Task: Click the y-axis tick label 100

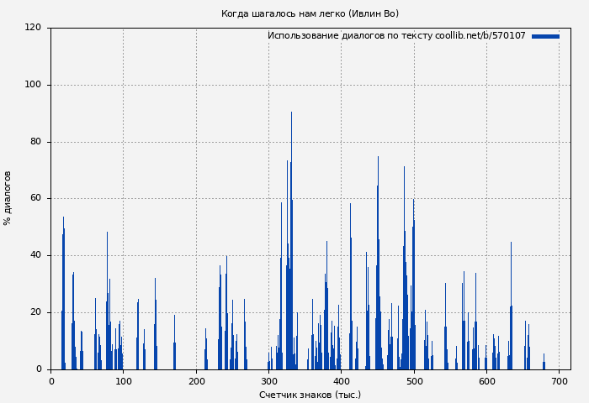Action: 33,85
